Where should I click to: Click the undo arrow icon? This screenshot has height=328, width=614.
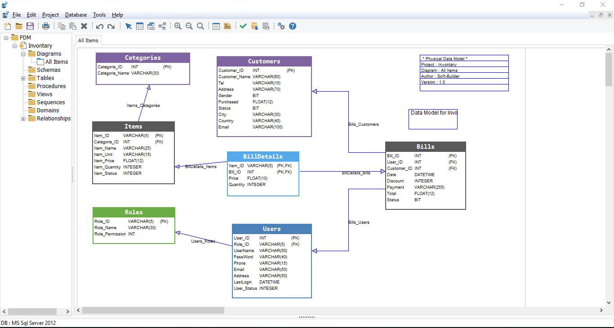tap(100, 26)
